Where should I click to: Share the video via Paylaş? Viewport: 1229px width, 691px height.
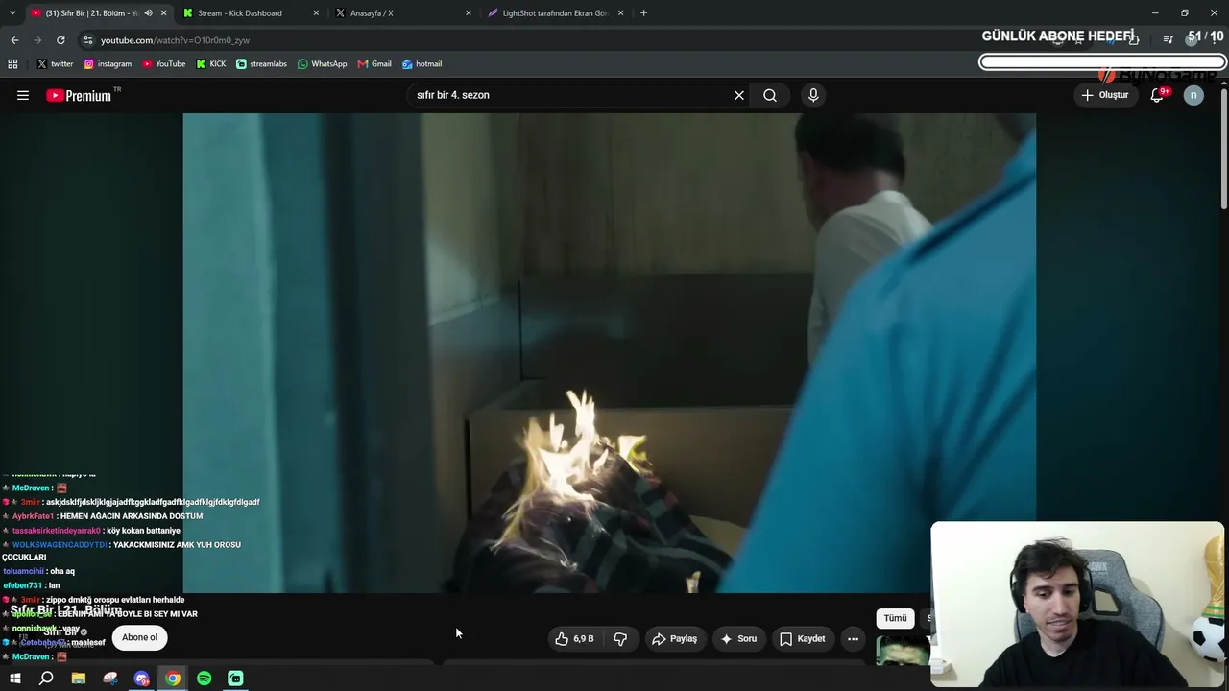pos(674,638)
